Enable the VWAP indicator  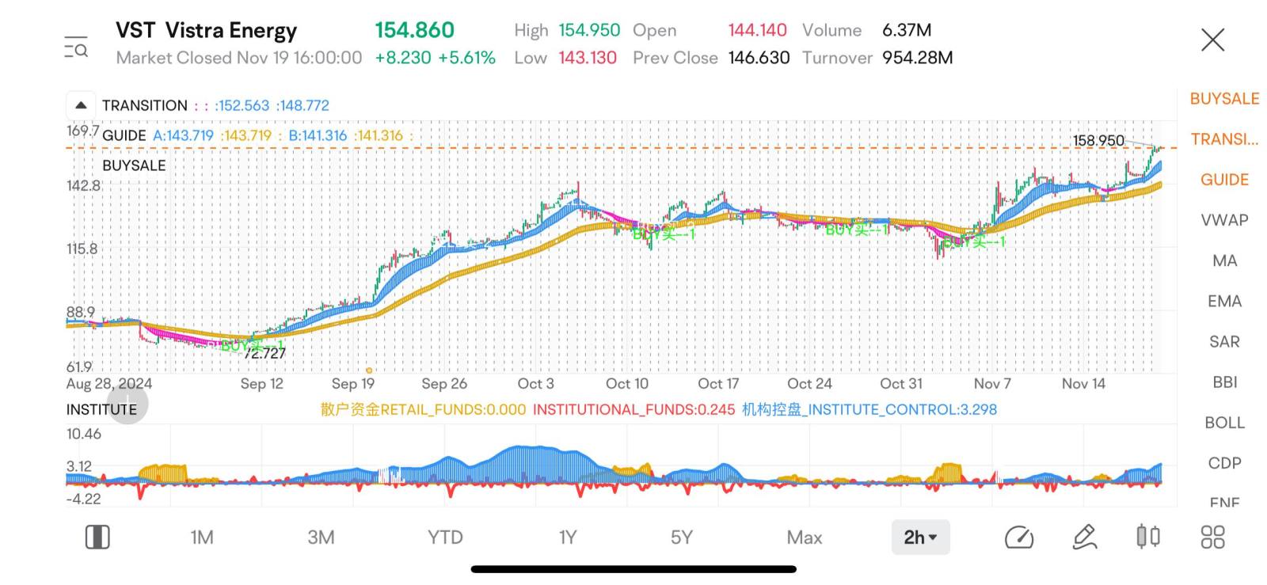(1224, 220)
